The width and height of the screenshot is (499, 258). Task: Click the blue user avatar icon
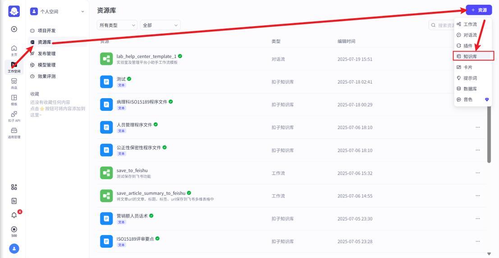[14, 248]
